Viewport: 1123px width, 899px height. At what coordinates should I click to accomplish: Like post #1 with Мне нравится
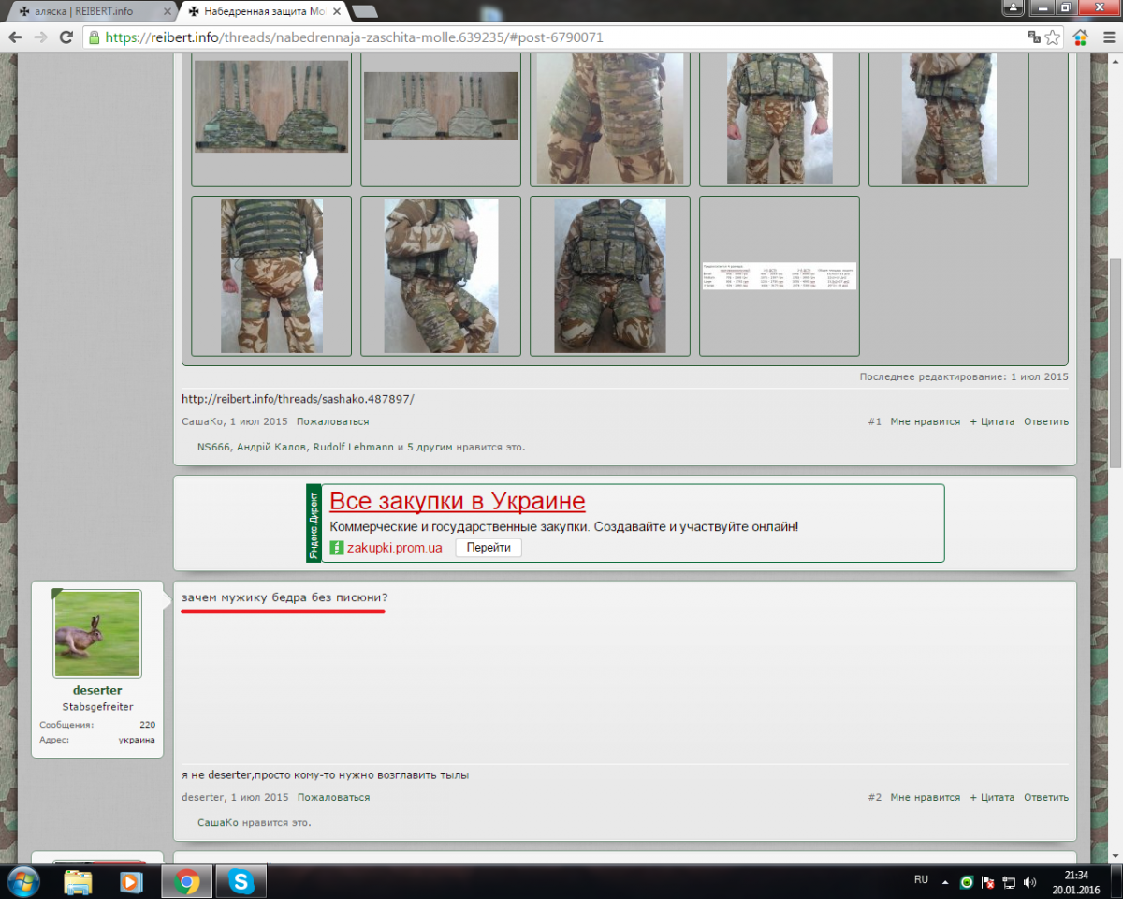click(926, 421)
